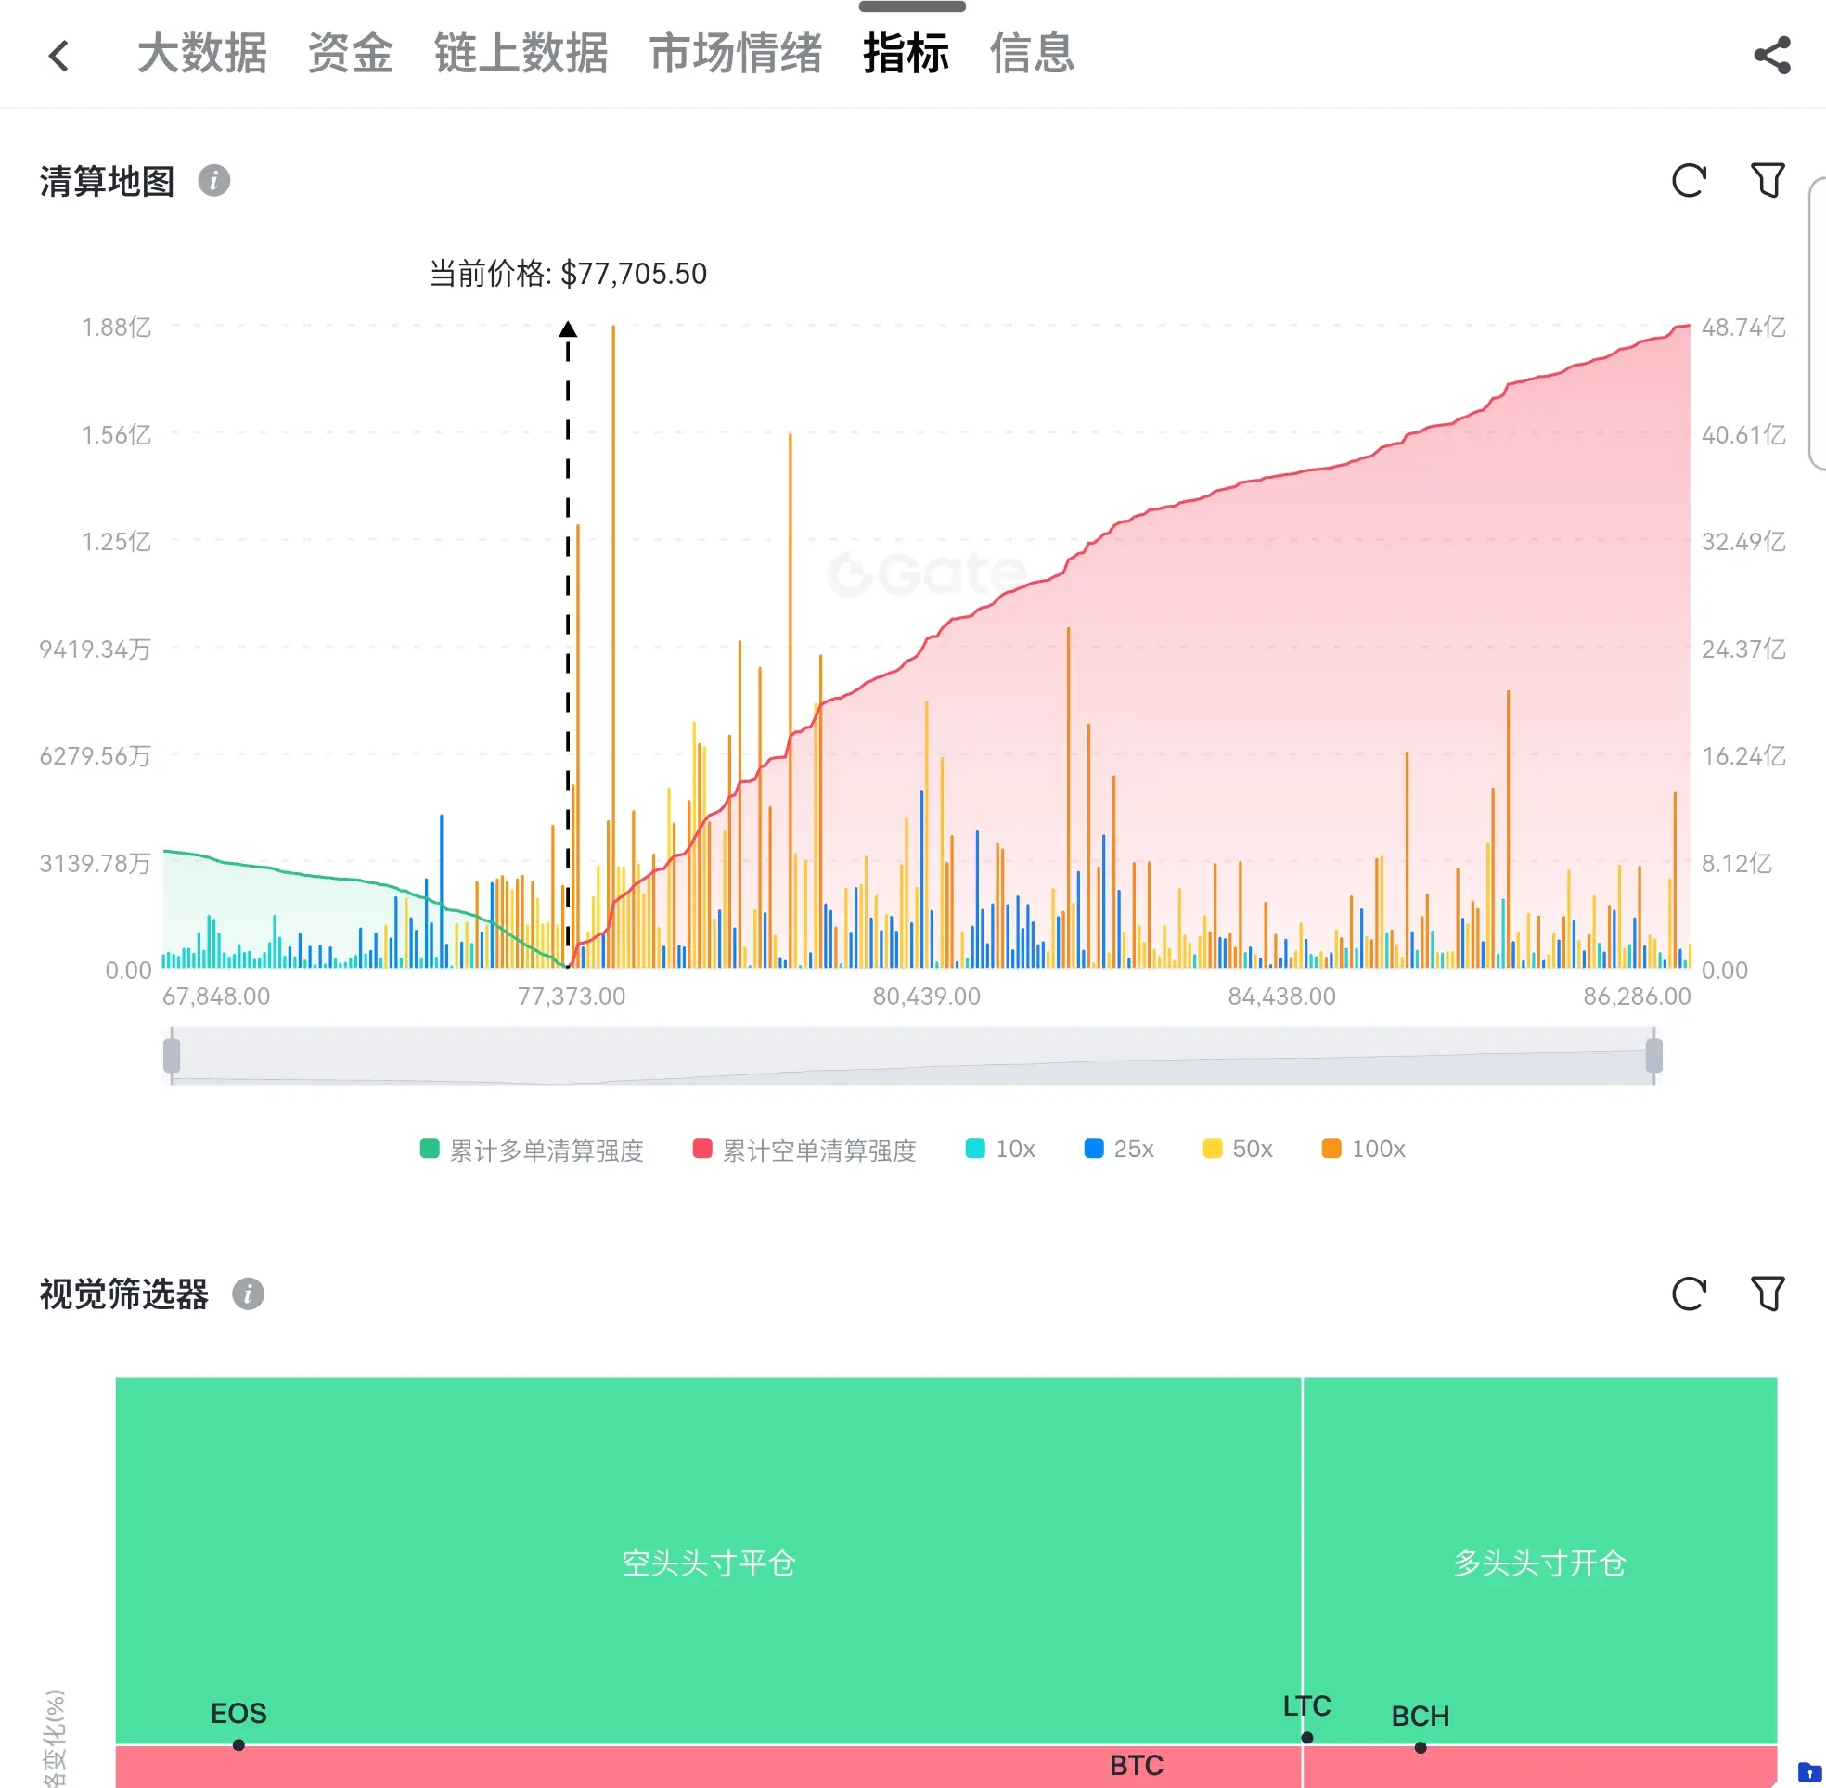The width and height of the screenshot is (1826, 1788).
Task: Open the 清算地图 filter funnel
Action: point(1767,180)
